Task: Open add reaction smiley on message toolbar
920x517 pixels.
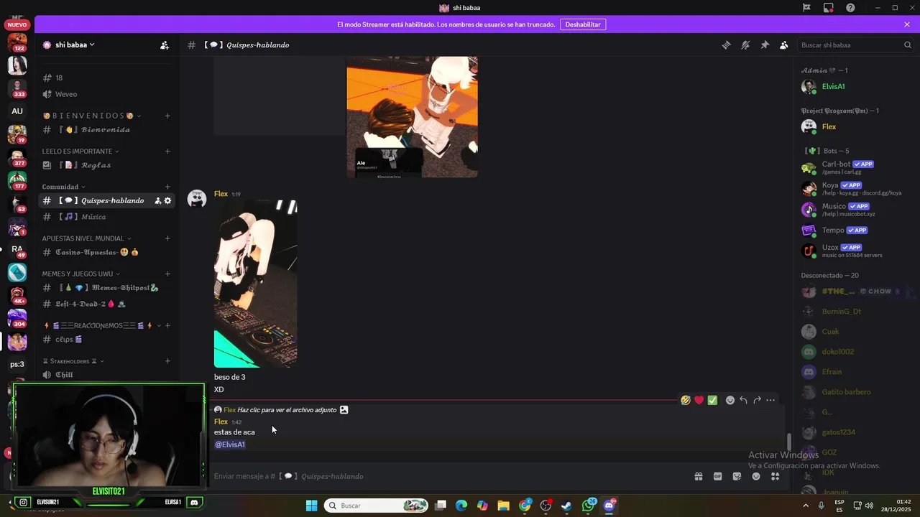Action: click(730, 400)
